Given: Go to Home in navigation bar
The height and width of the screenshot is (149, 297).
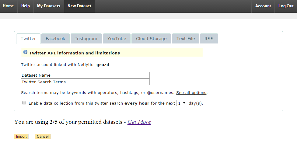Looking at the screenshot, I should 8,6.
